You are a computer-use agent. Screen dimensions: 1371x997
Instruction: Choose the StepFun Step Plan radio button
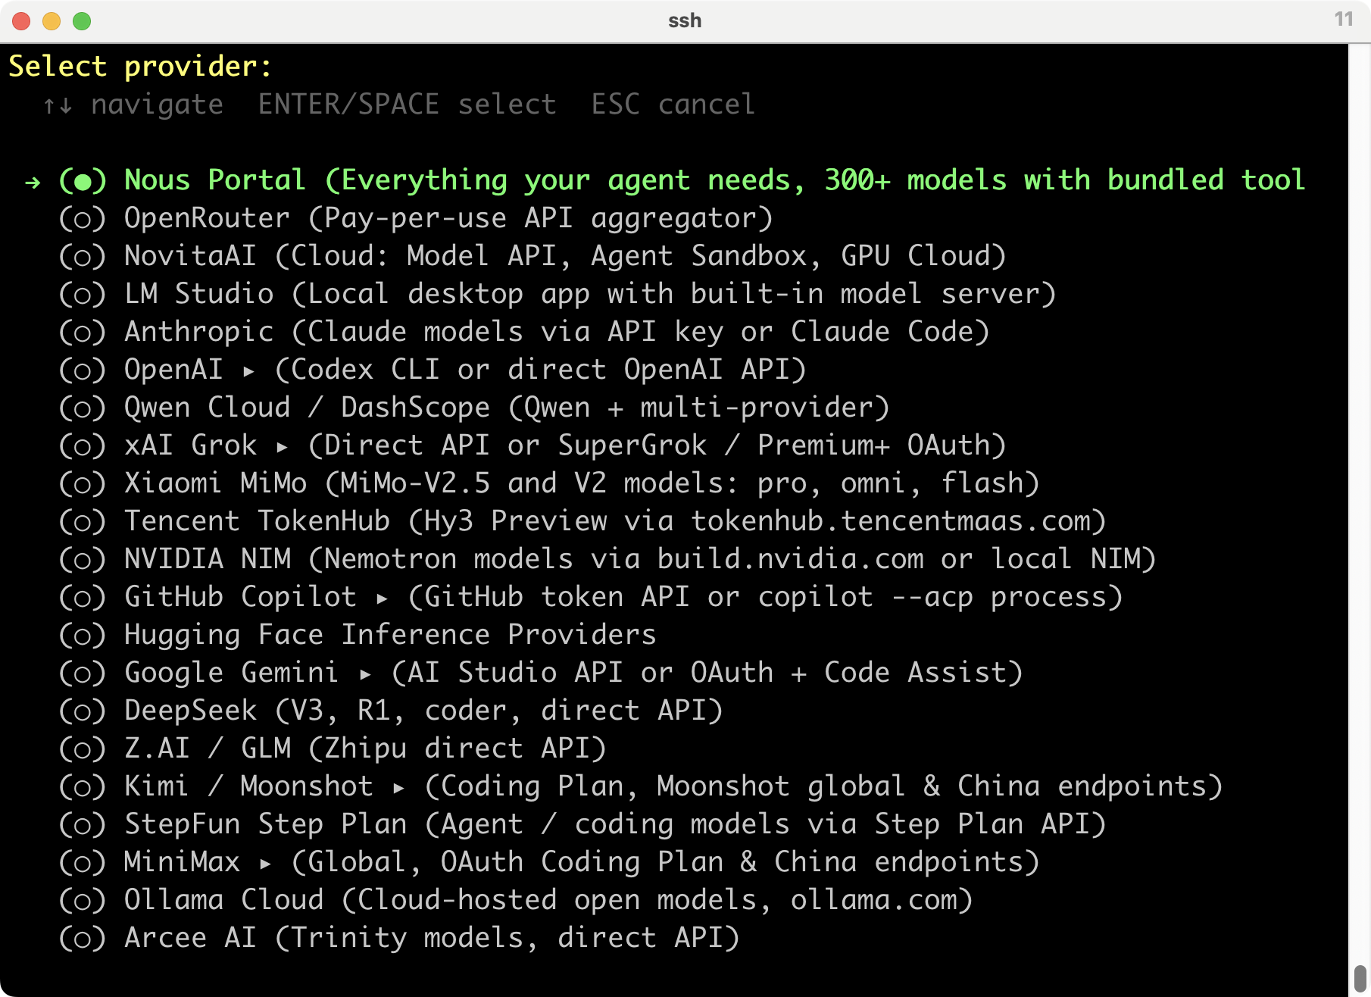pyautogui.click(x=83, y=824)
